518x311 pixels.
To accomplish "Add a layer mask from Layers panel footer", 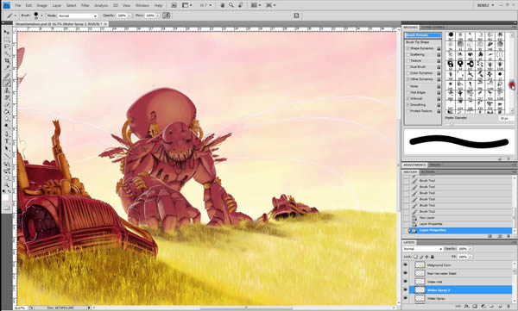I will (475, 306).
